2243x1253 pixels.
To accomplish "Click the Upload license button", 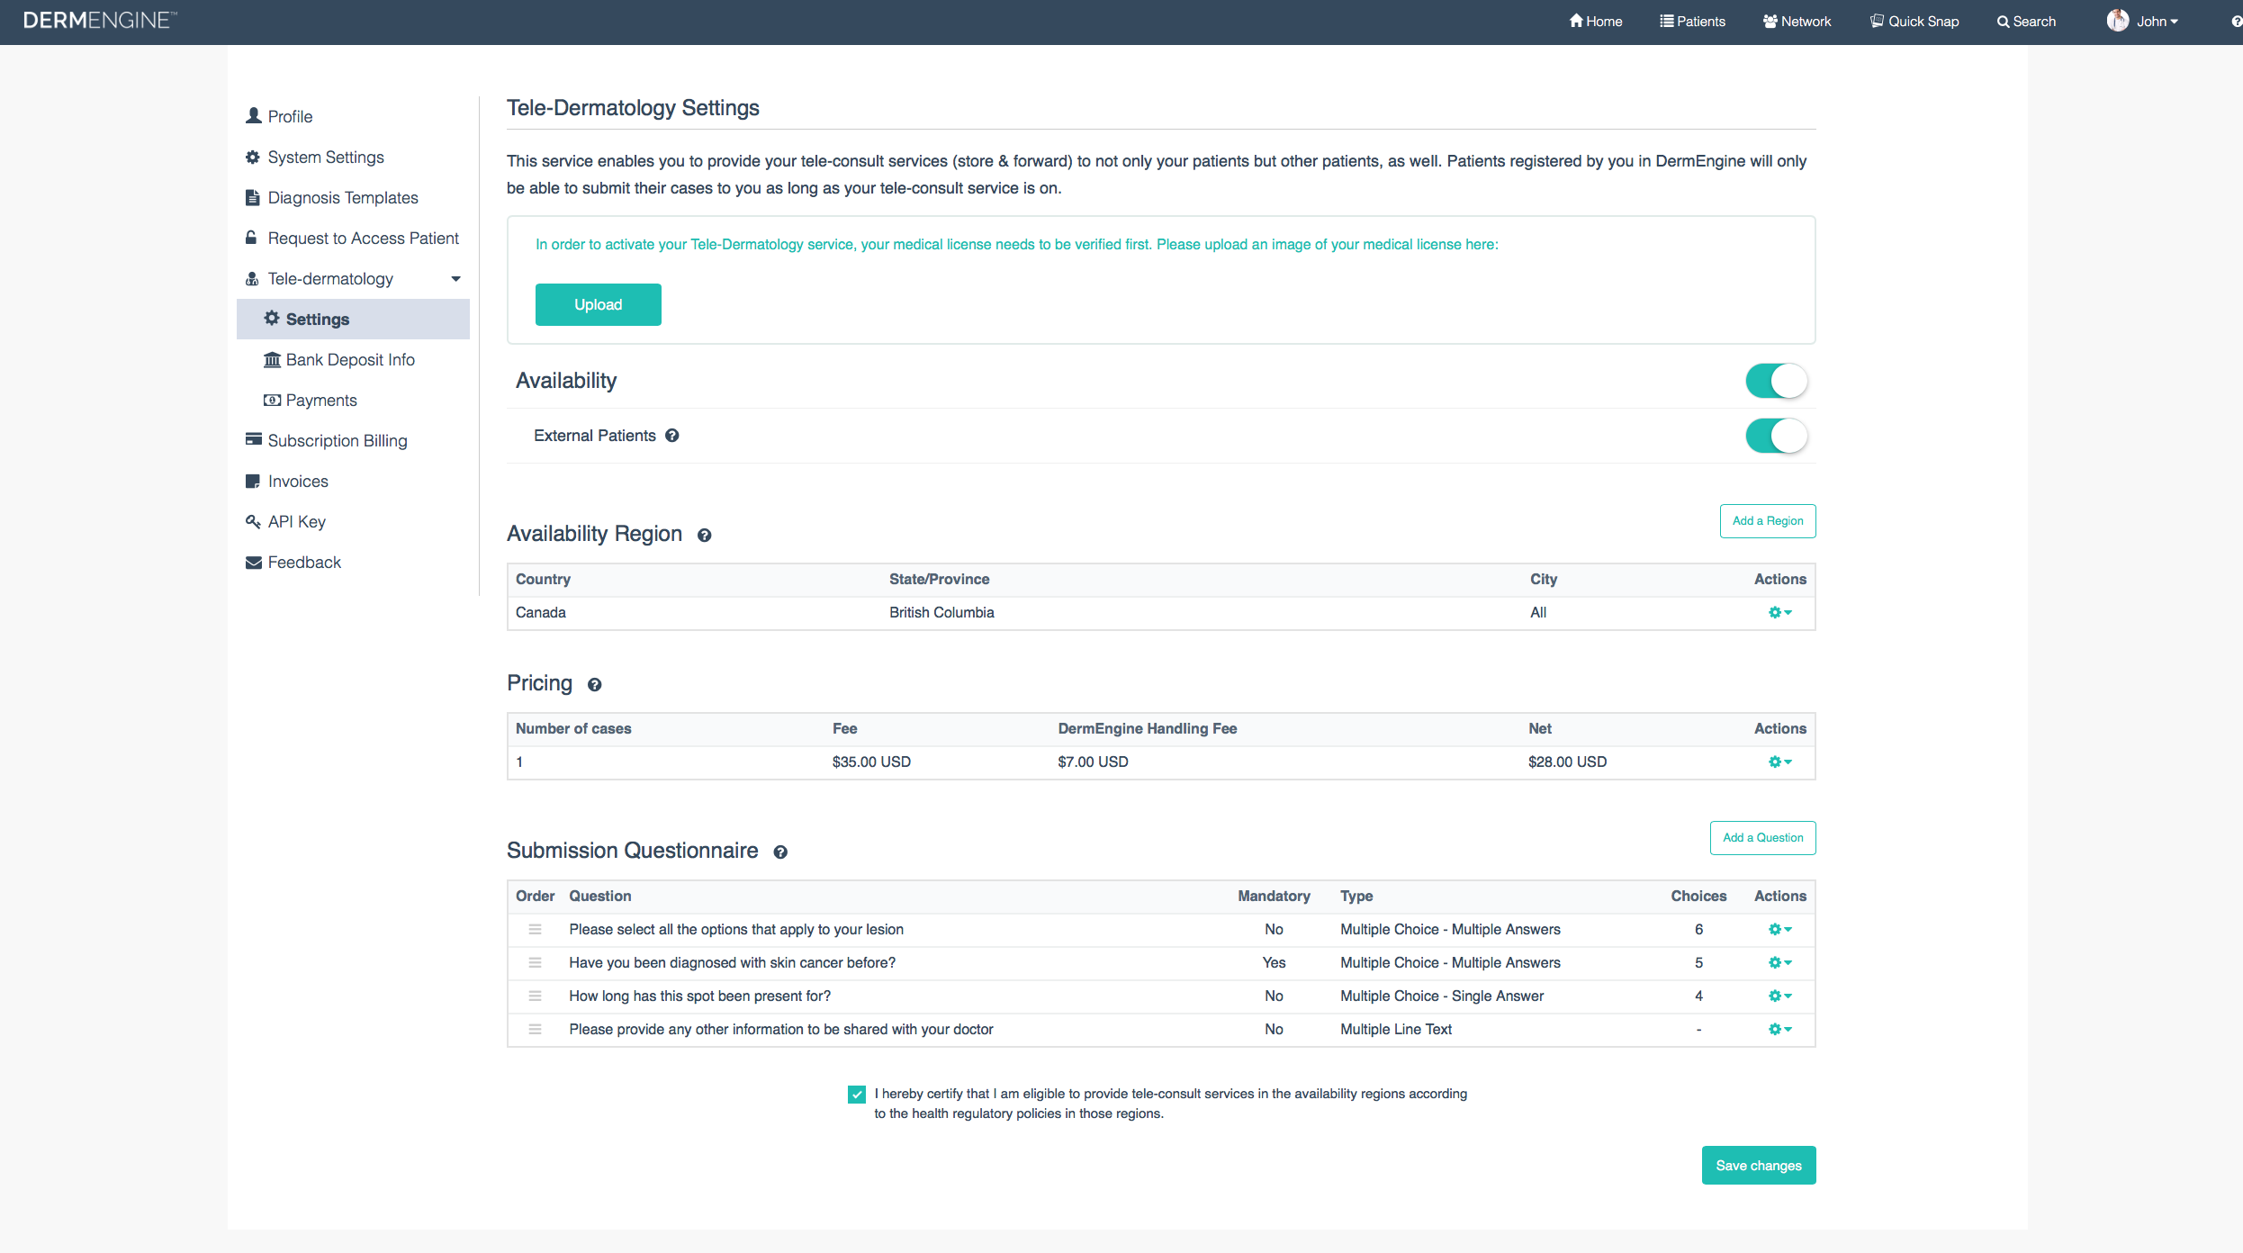I will pos(598,304).
